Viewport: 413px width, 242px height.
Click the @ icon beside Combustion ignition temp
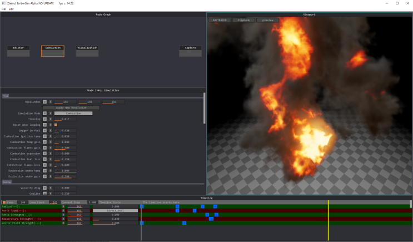click(45, 136)
